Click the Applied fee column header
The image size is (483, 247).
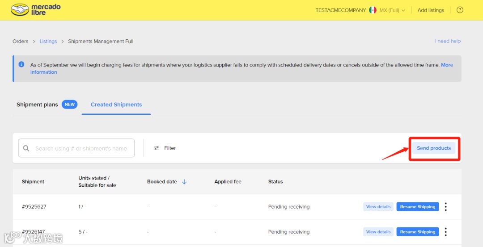coord(228,181)
